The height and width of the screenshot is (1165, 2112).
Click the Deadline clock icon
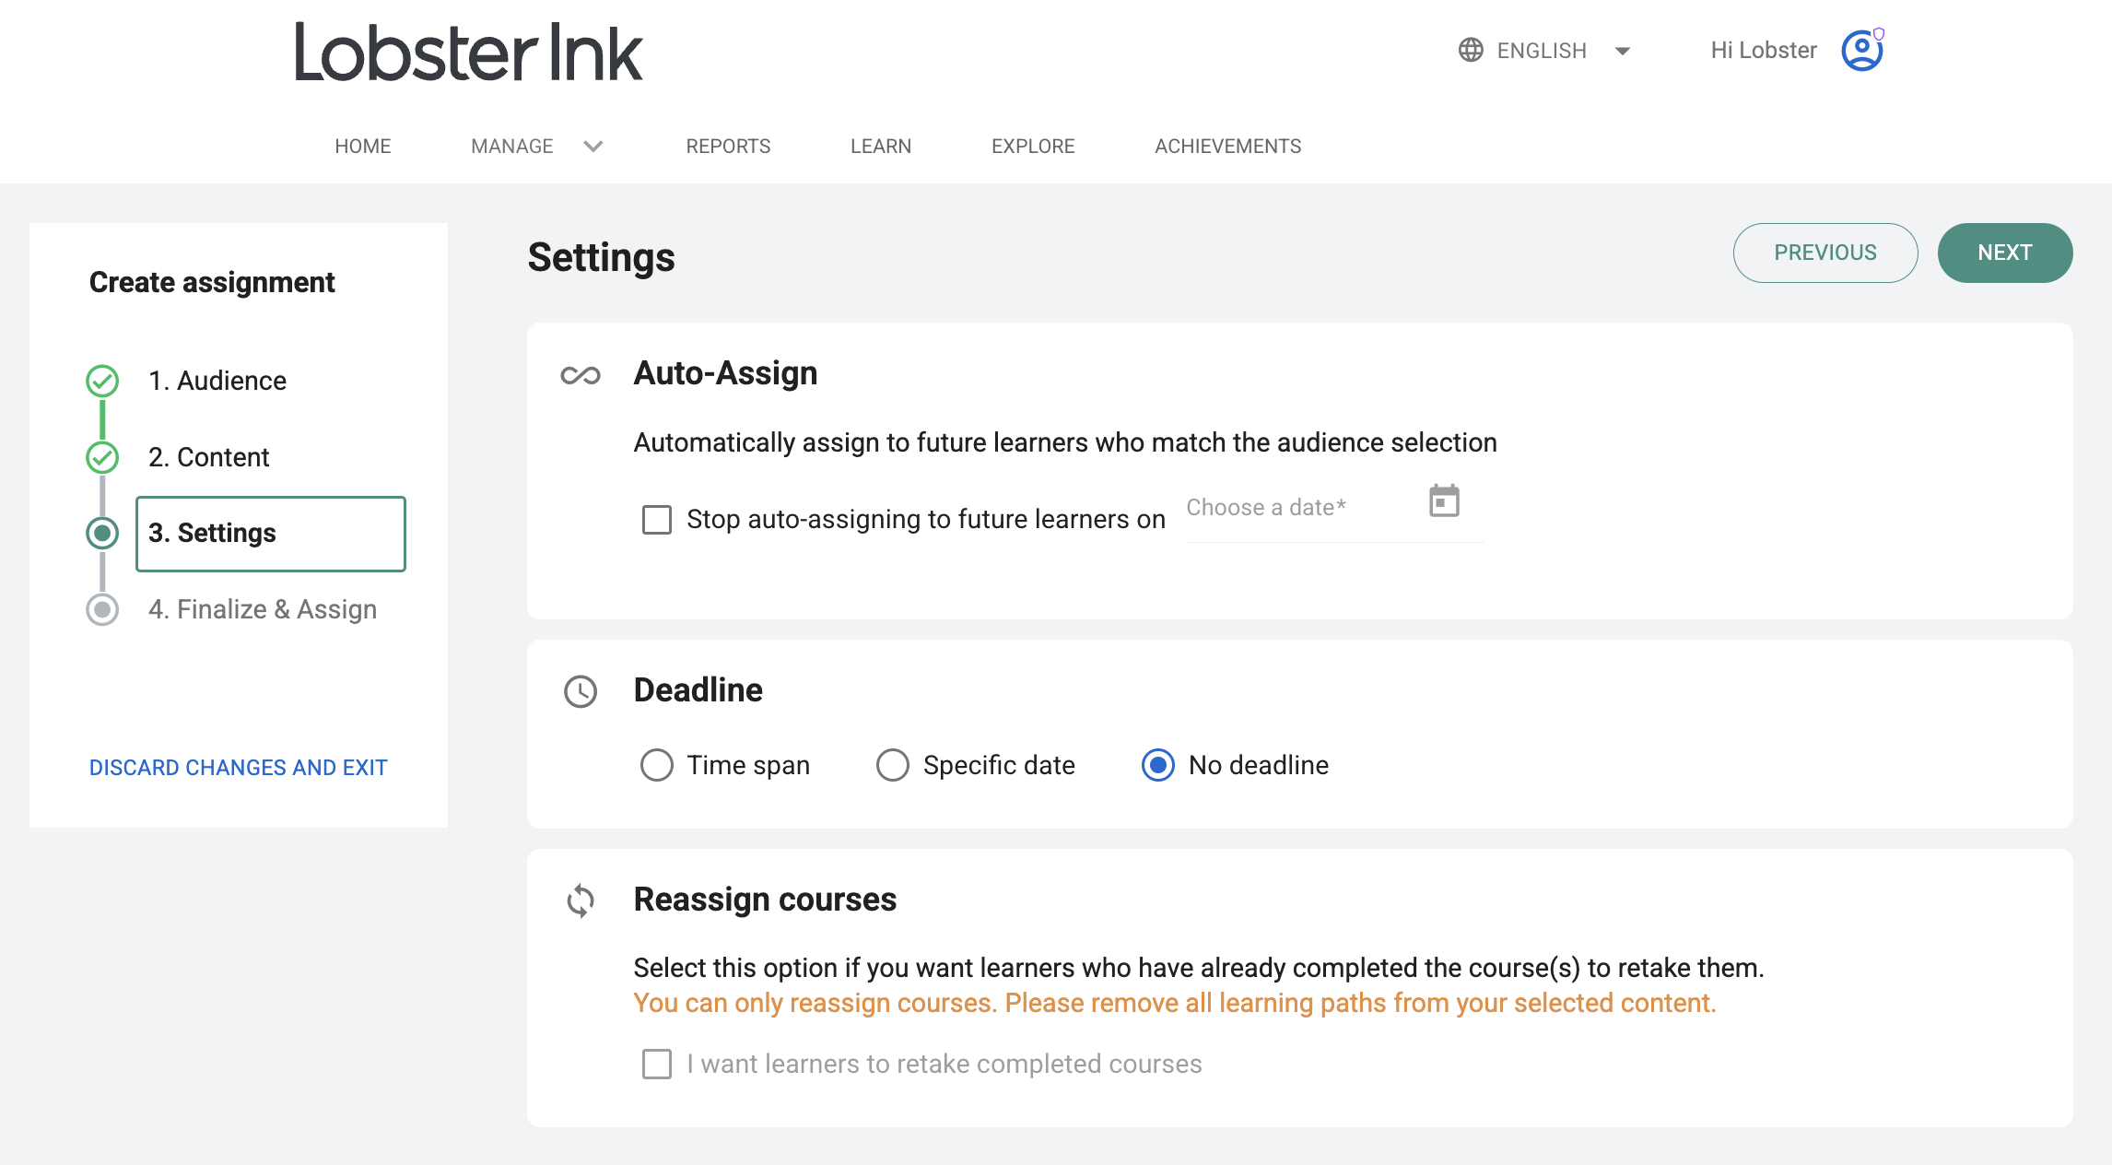(581, 691)
